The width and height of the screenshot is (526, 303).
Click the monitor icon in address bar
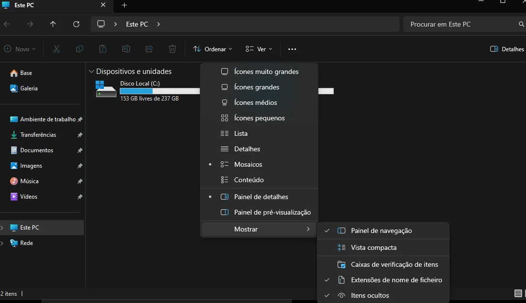(x=100, y=24)
